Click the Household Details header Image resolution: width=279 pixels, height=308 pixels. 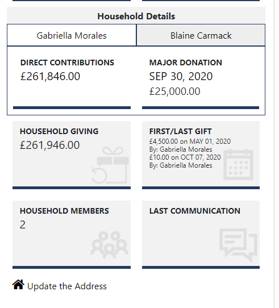point(136,16)
